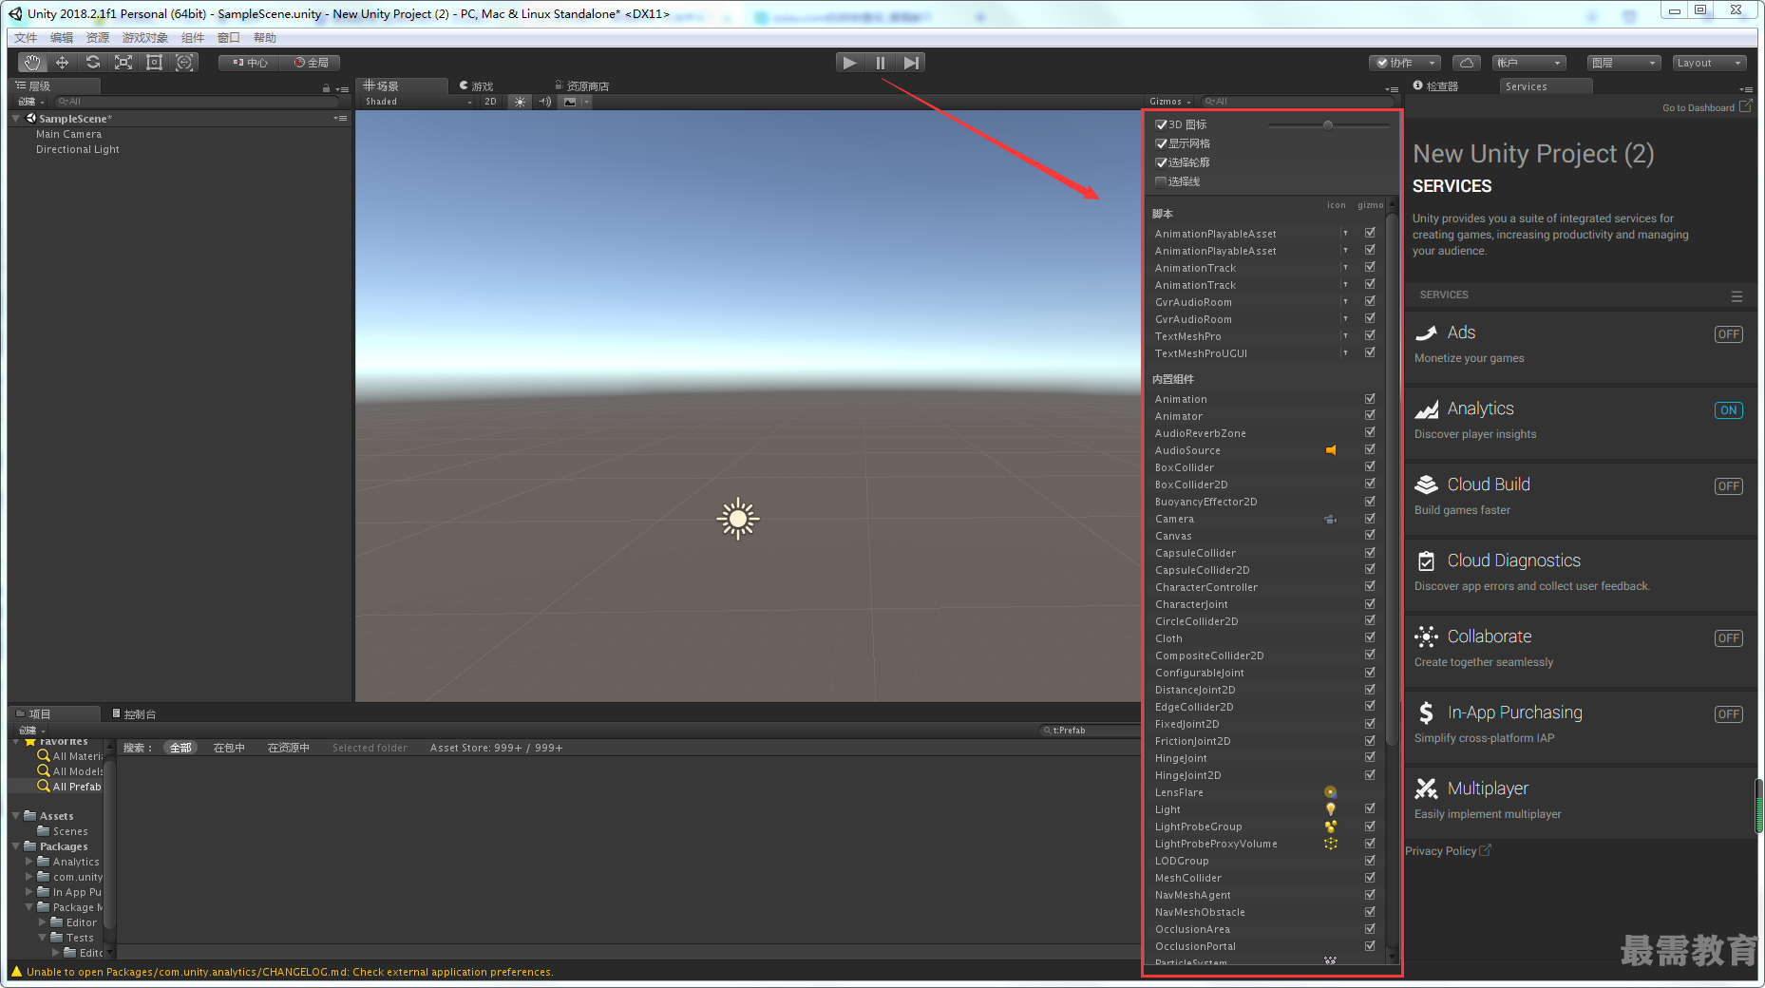Toggle 显示网格 checkbox
This screenshot has height=988, width=1765.
tap(1161, 143)
